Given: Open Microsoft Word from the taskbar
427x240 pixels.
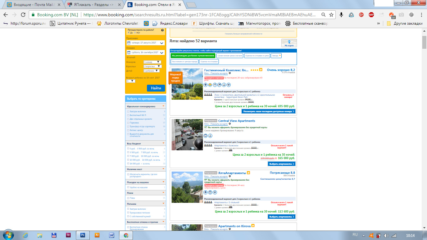Looking at the screenshot, I should pyautogui.click(x=112, y=235).
